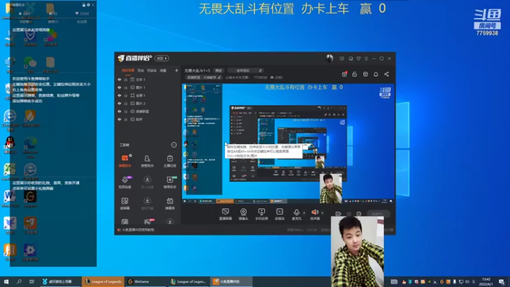Select the 英雄联盟 source row
The image size is (510, 287).
tap(148, 111)
